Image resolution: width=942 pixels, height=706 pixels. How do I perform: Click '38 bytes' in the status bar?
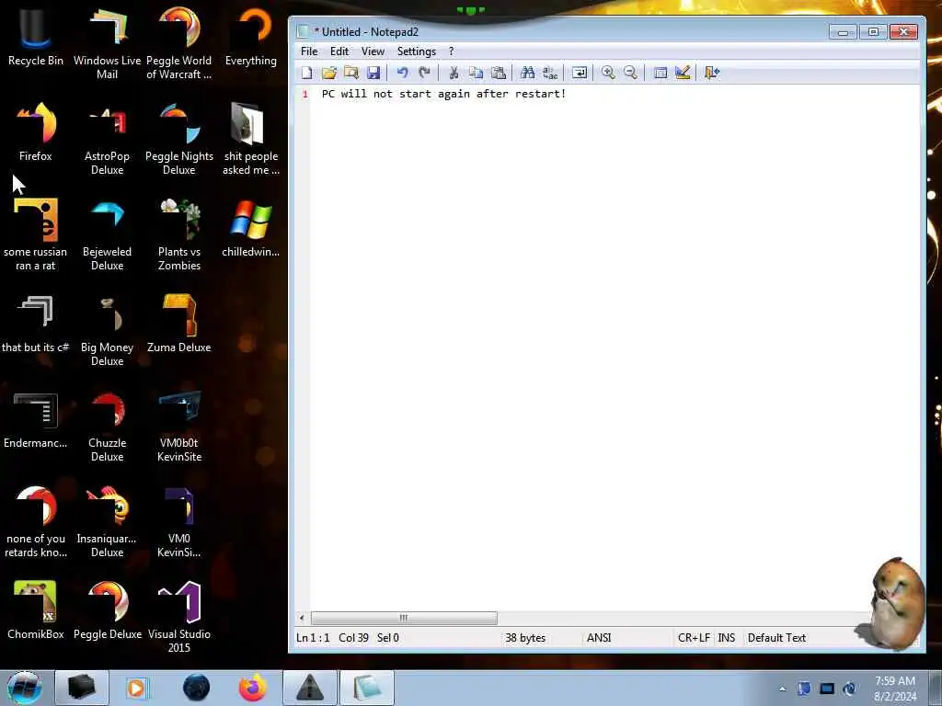click(525, 638)
